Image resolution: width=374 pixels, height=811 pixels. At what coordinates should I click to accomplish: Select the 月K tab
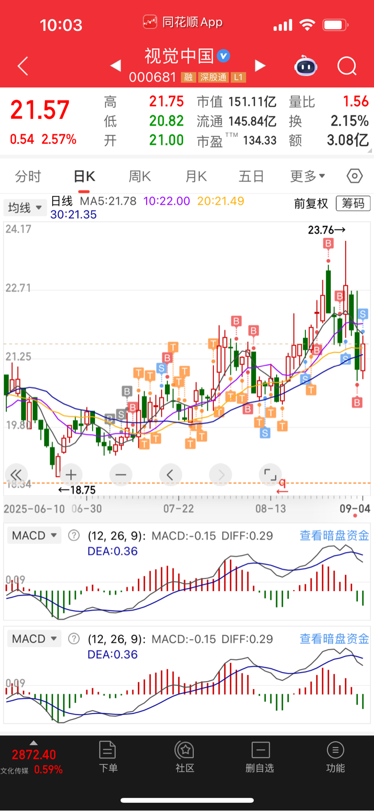point(196,176)
